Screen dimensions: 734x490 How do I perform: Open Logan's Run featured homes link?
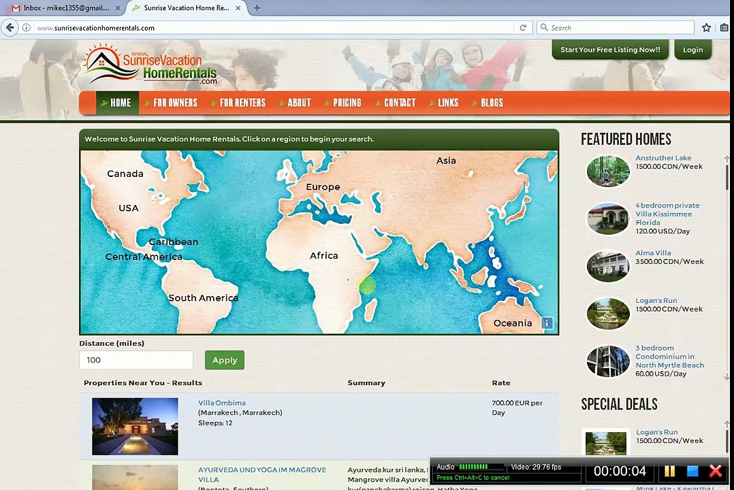coord(656,300)
